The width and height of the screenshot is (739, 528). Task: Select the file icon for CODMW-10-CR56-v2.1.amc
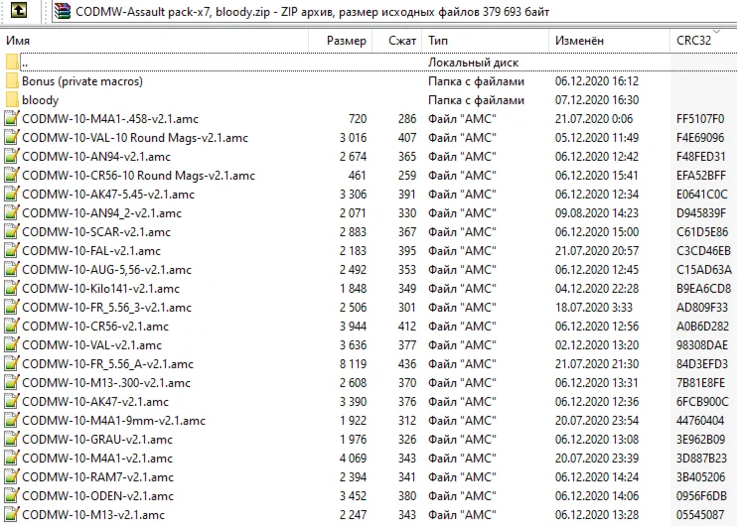click(12, 326)
